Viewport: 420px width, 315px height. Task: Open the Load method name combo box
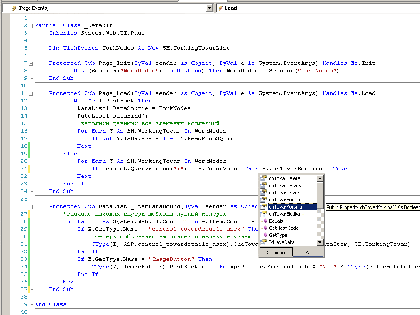point(318,8)
